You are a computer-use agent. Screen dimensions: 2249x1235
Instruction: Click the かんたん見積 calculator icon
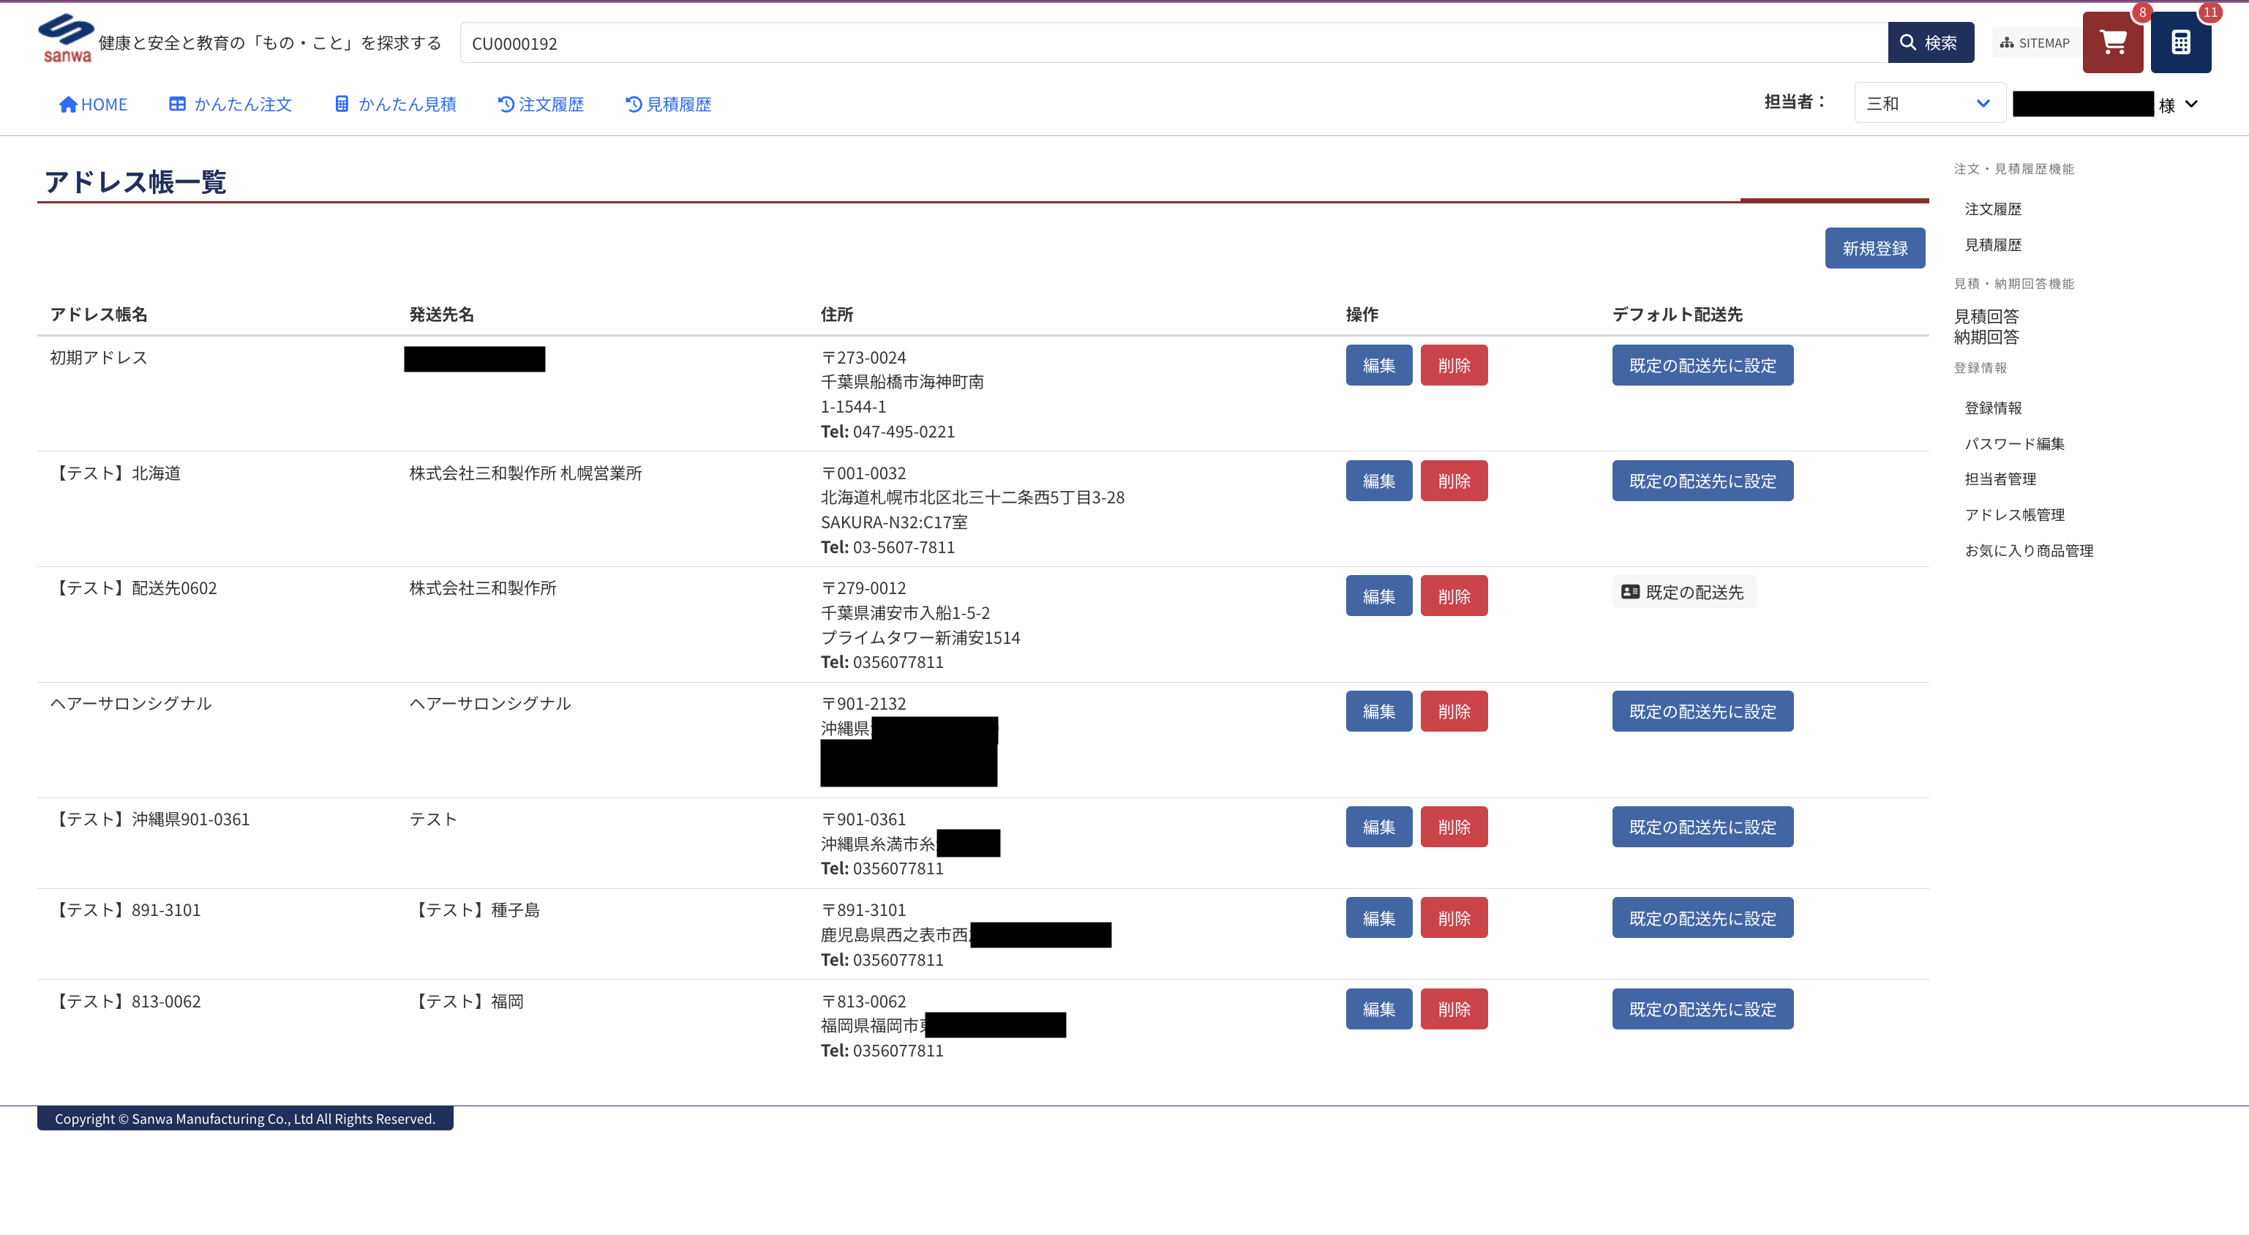342,105
